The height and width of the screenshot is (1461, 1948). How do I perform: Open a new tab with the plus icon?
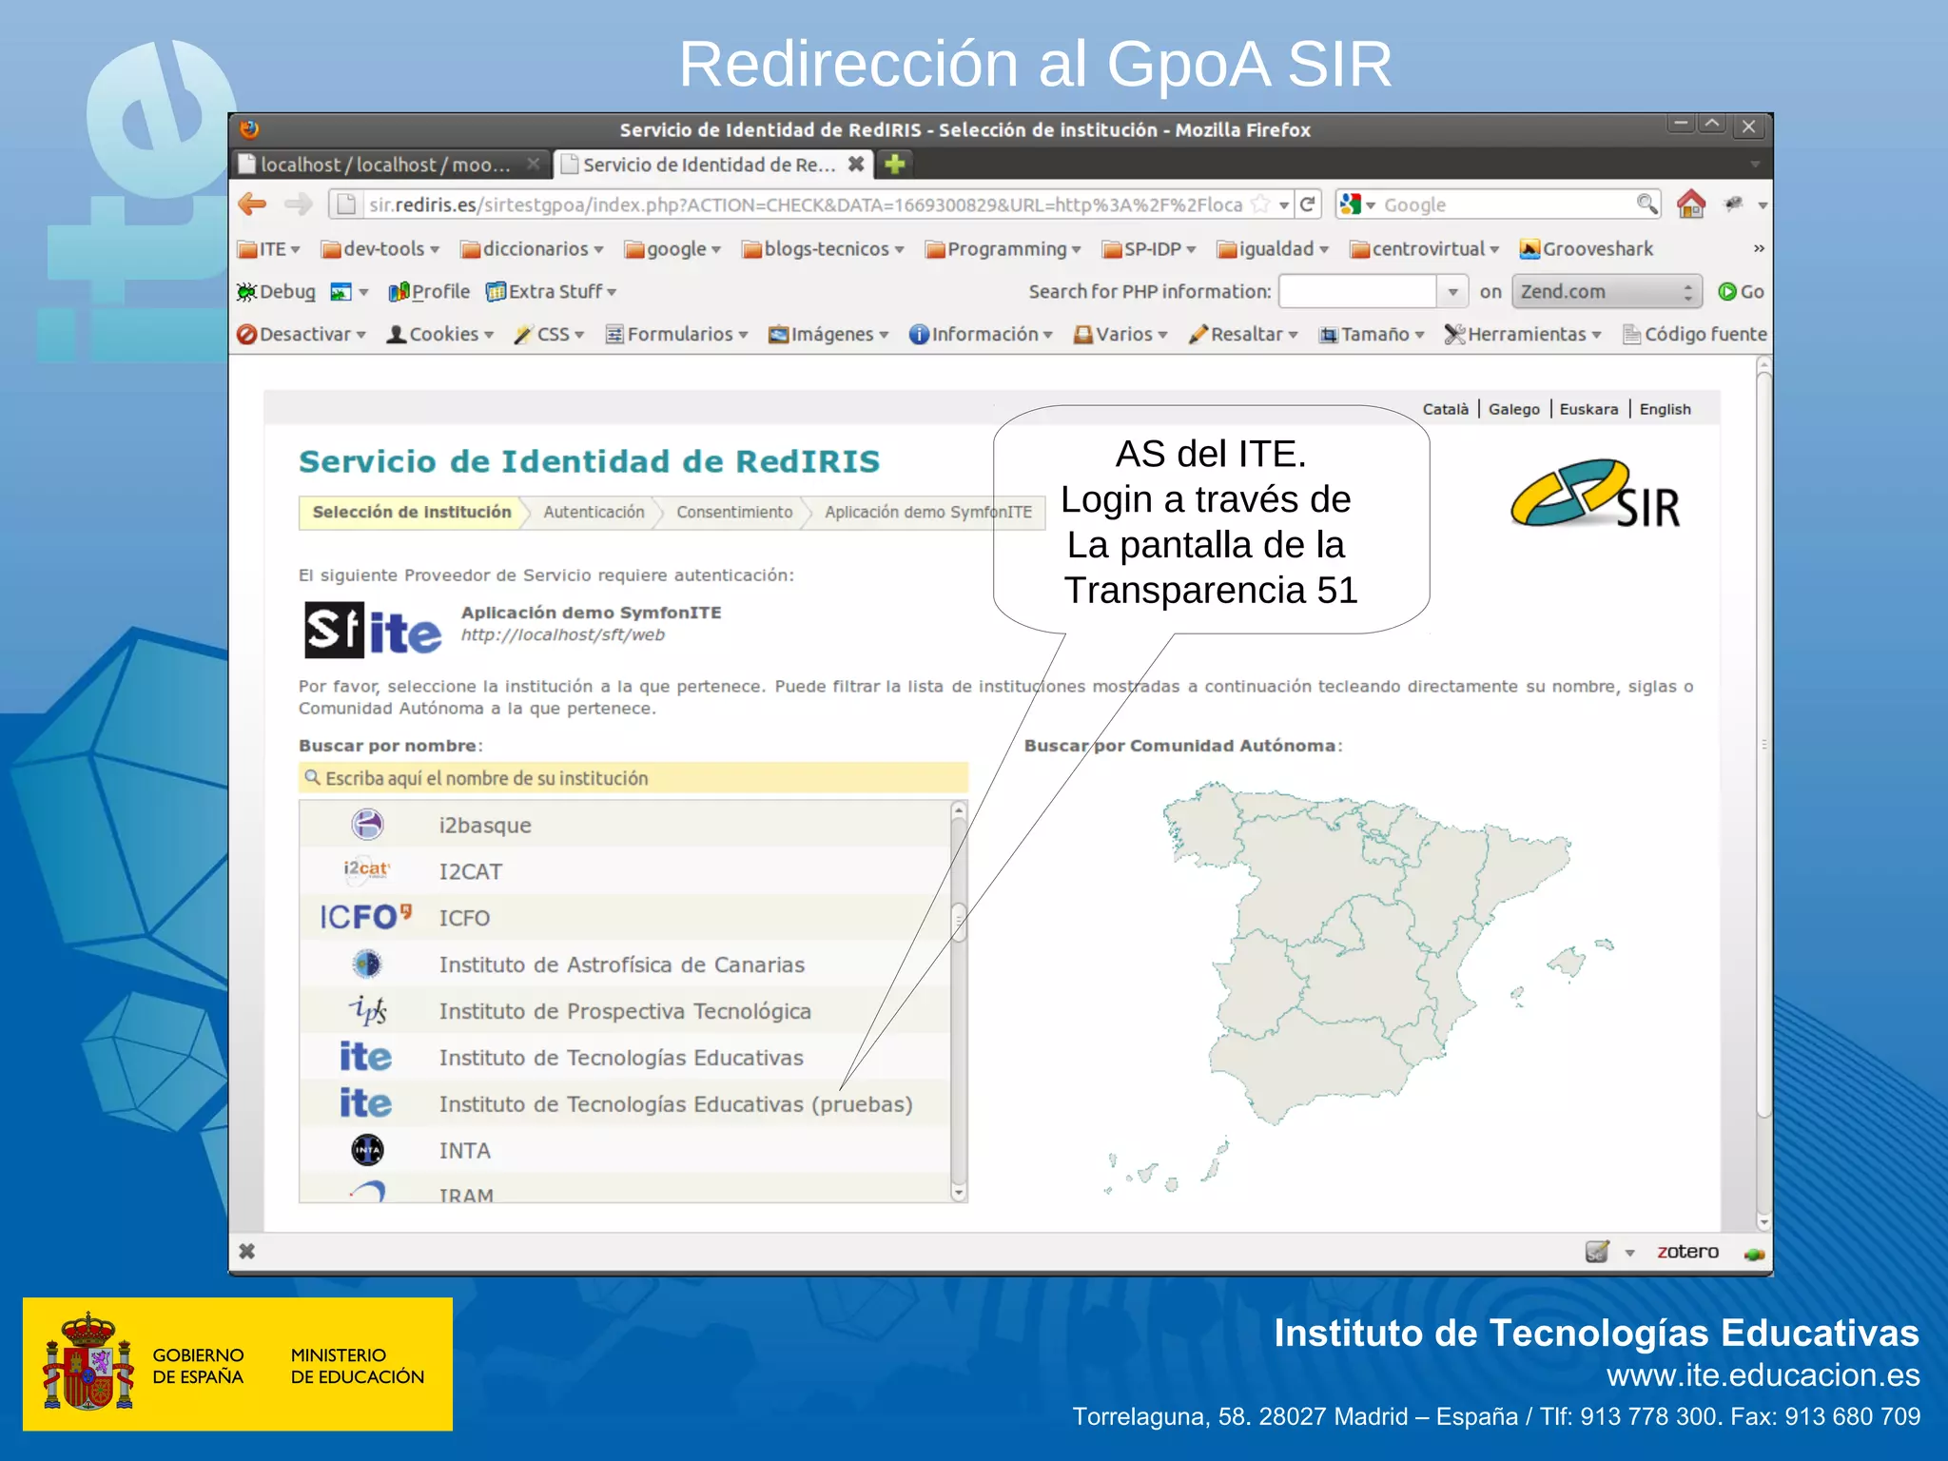click(895, 165)
